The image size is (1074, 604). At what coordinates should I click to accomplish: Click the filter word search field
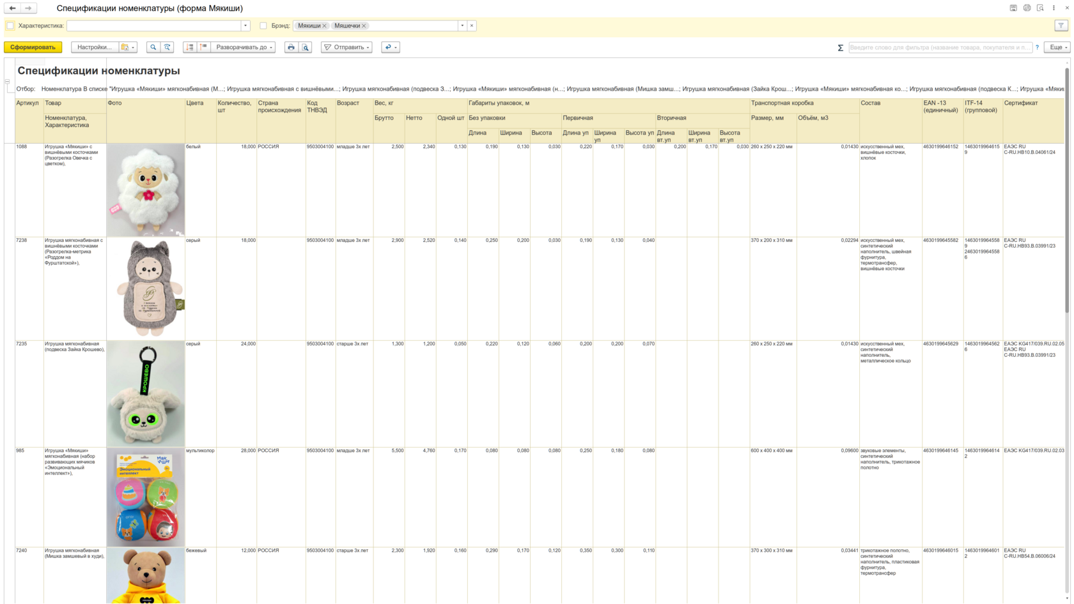coord(940,47)
